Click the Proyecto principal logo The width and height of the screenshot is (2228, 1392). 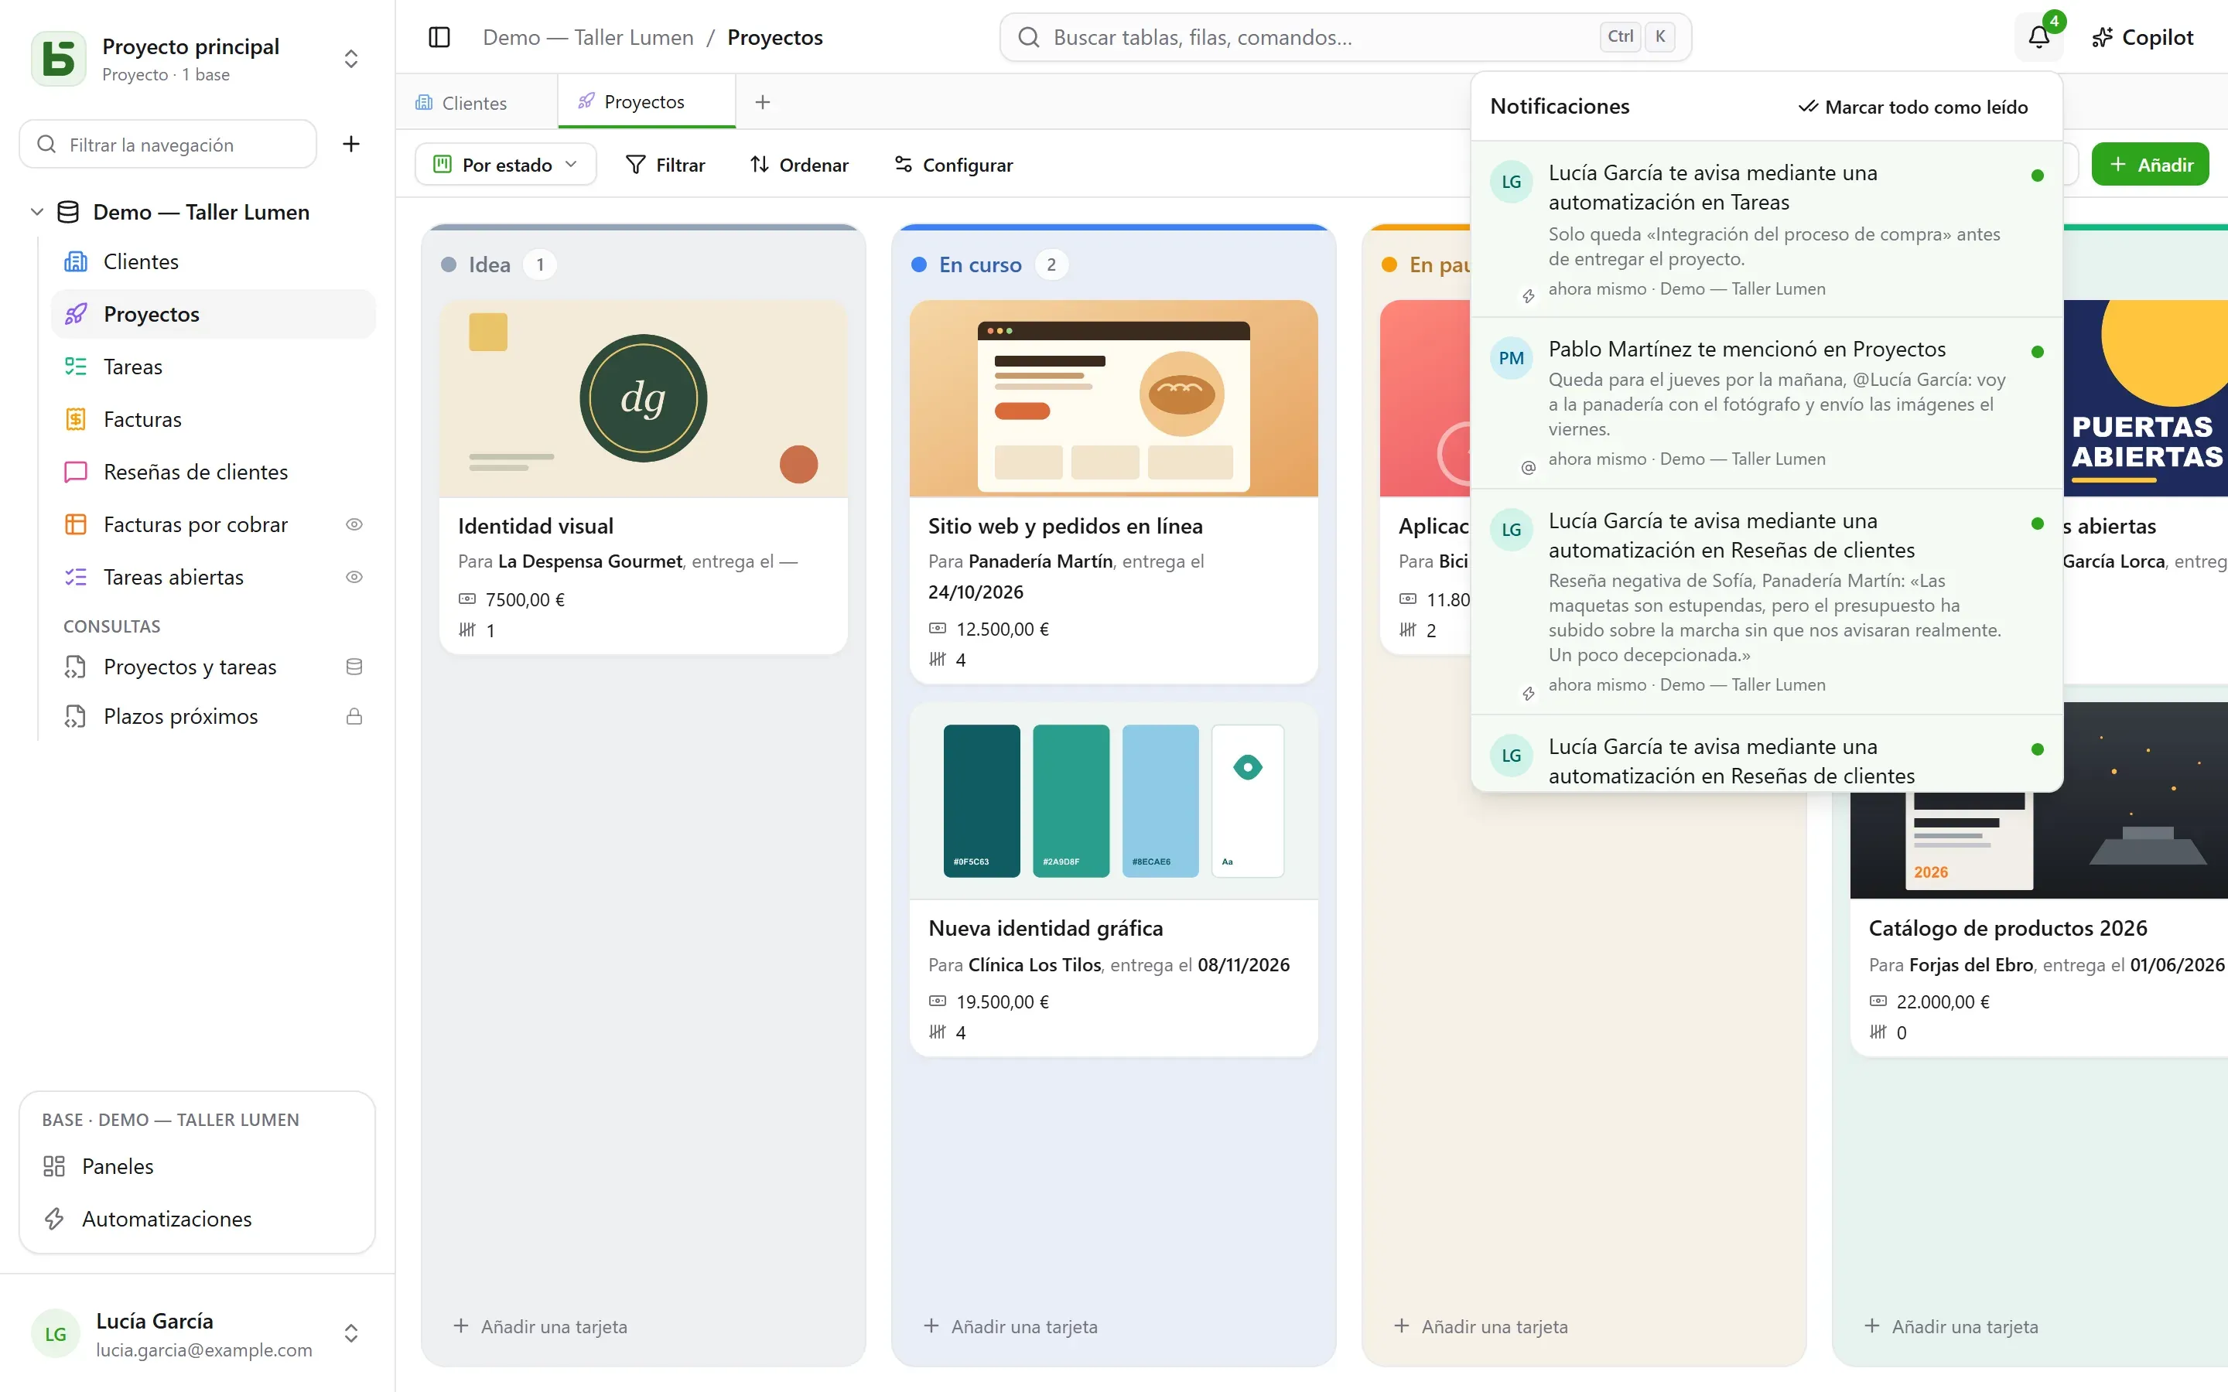point(59,58)
